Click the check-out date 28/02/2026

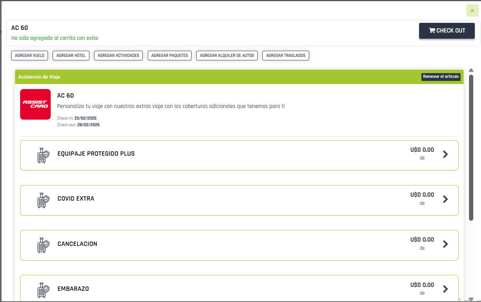88,125
